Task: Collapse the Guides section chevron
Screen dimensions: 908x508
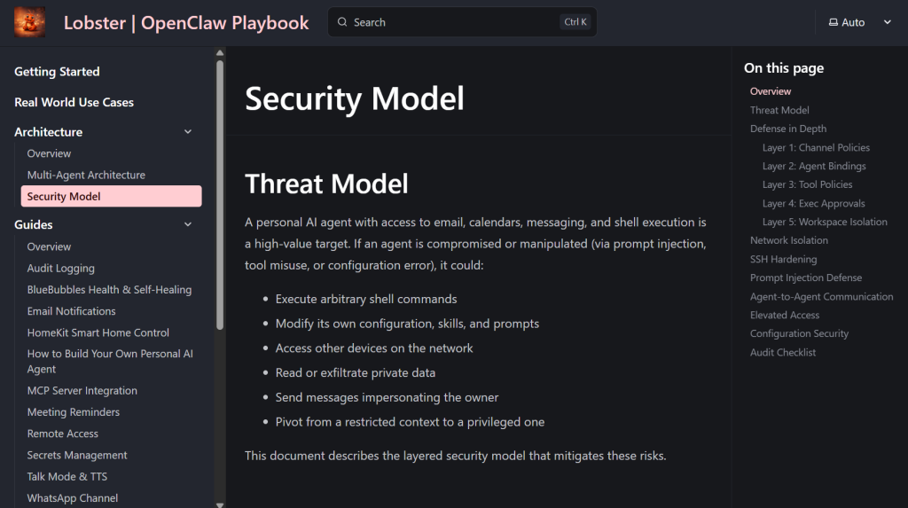Action: pyautogui.click(x=188, y=224)
